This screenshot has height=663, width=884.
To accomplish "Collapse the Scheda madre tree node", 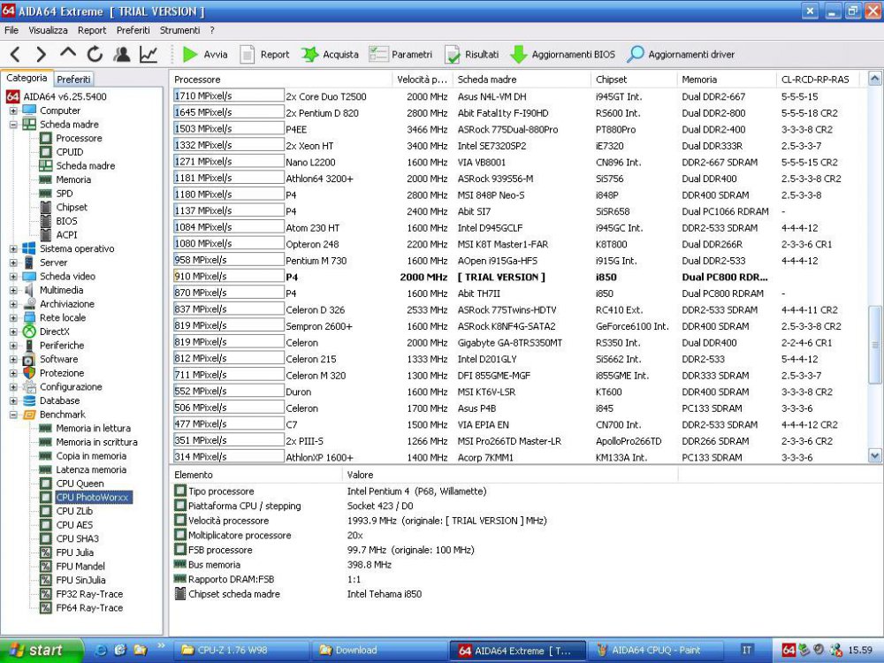I will tap(13, 125).
